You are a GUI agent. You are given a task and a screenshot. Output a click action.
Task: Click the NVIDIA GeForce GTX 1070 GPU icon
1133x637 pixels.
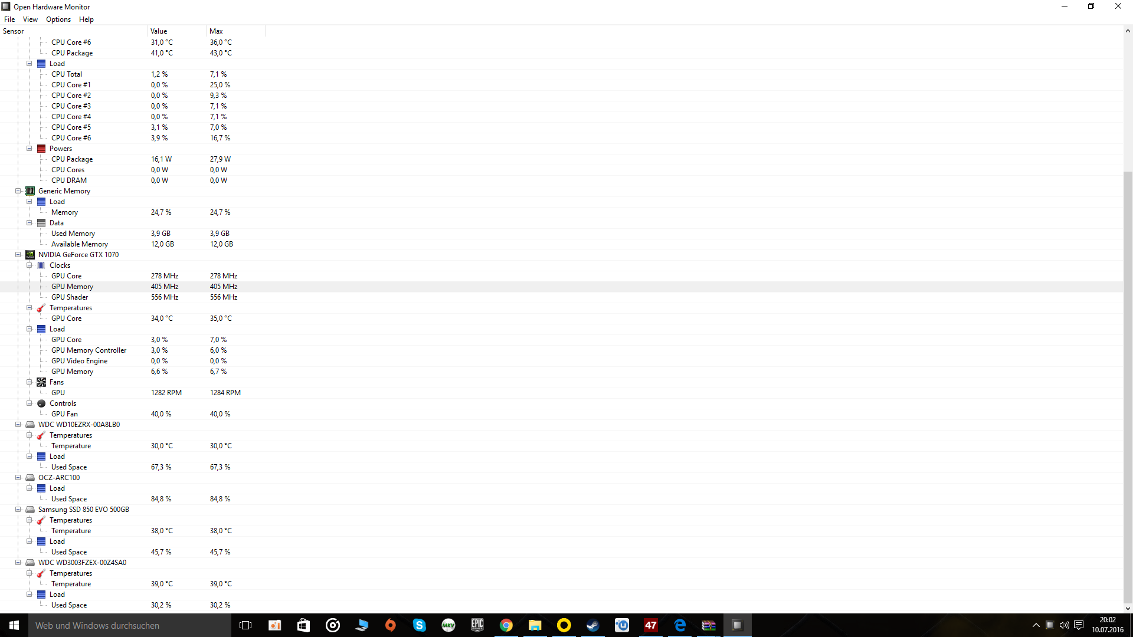point(30,255)
